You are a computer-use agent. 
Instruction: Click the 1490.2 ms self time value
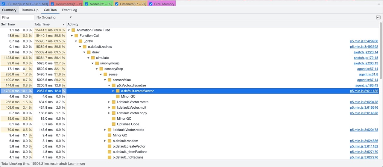point(12,80)
